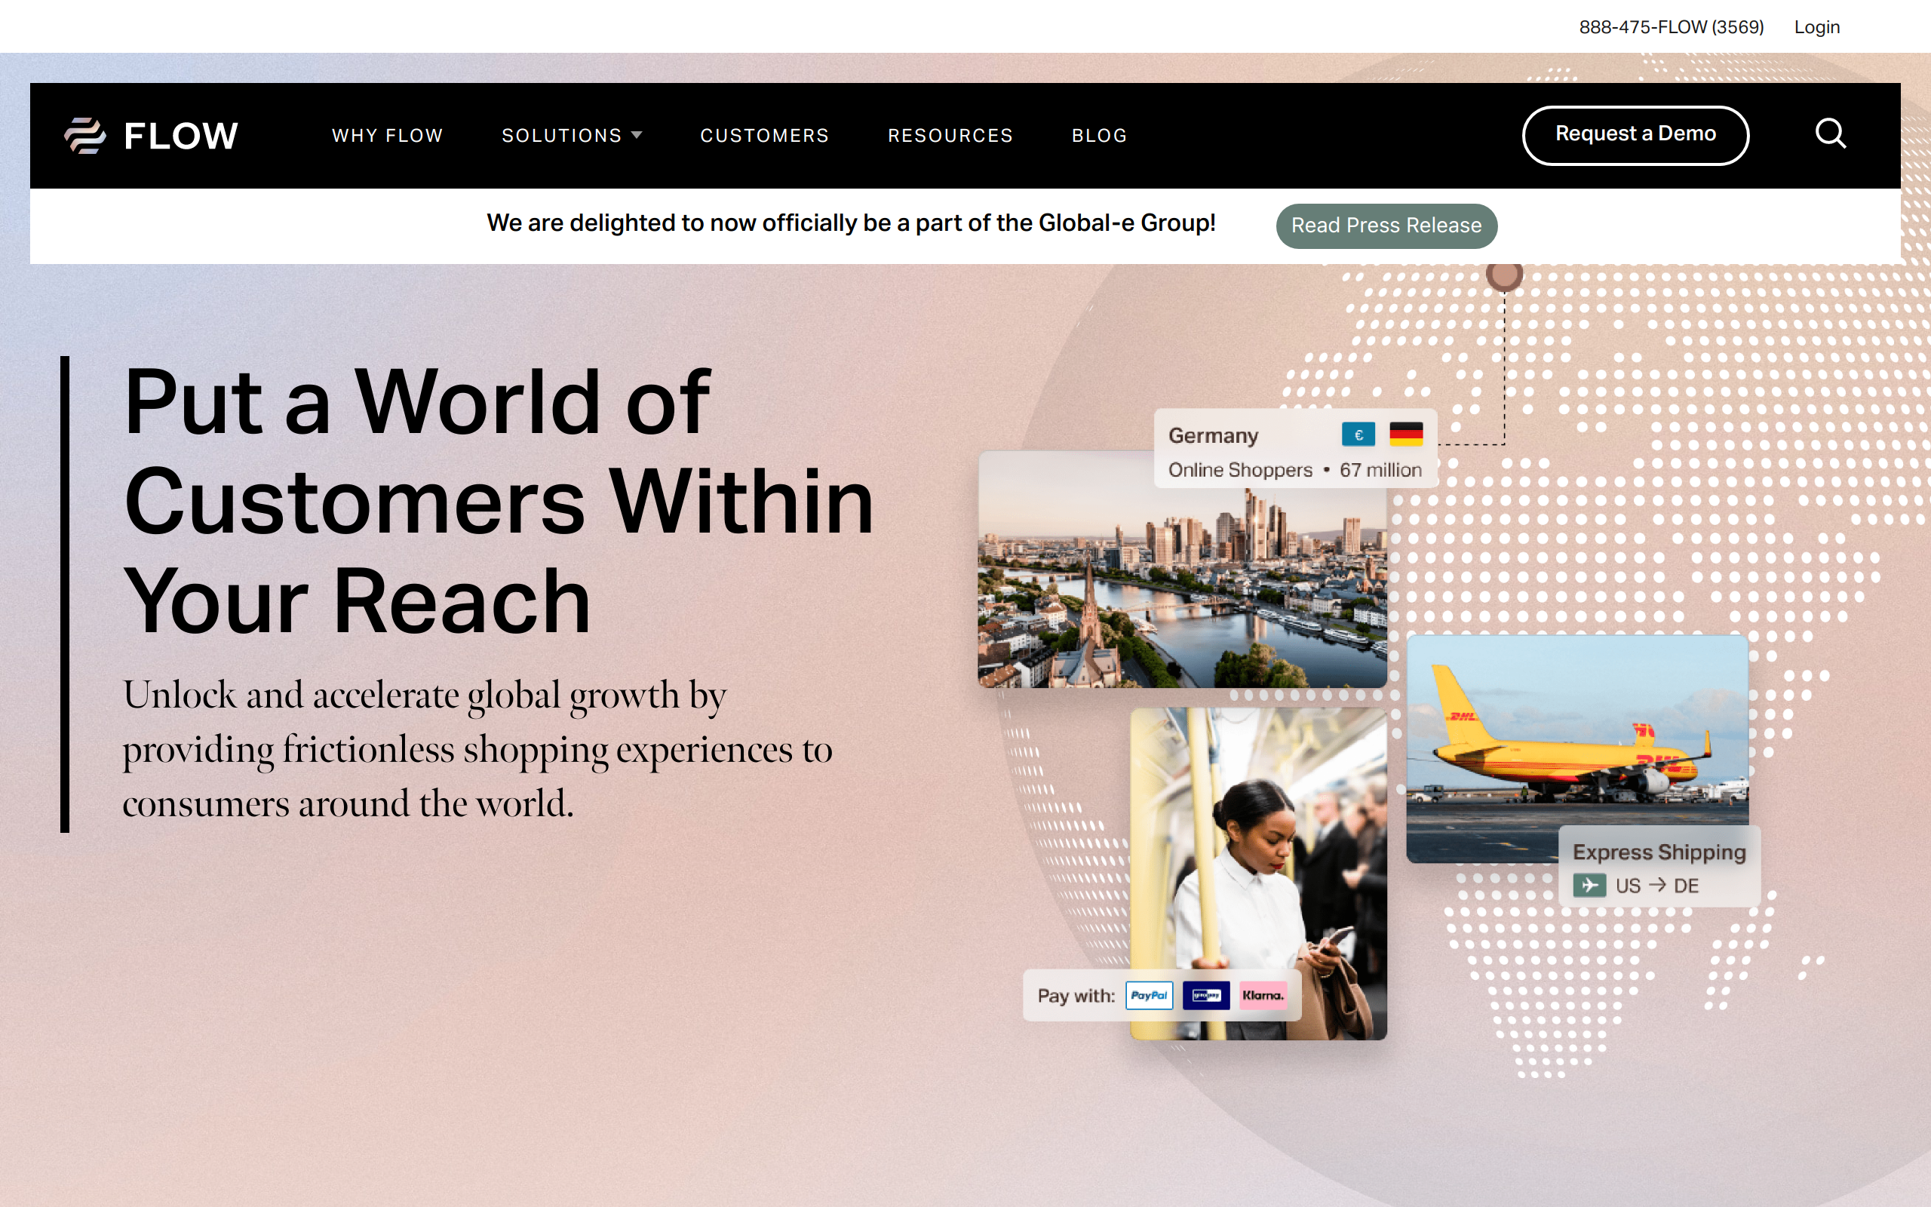Click the PayPal payment icon
This screenshot has height=1207, width=1931.
(x=1149, y=996)
